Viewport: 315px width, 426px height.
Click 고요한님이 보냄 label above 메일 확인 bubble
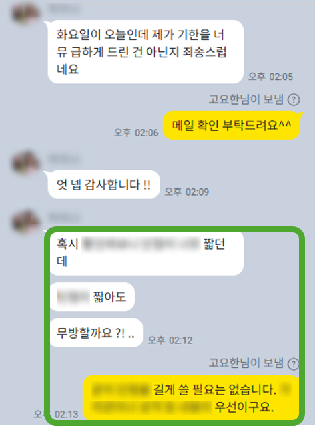[246, 99]
